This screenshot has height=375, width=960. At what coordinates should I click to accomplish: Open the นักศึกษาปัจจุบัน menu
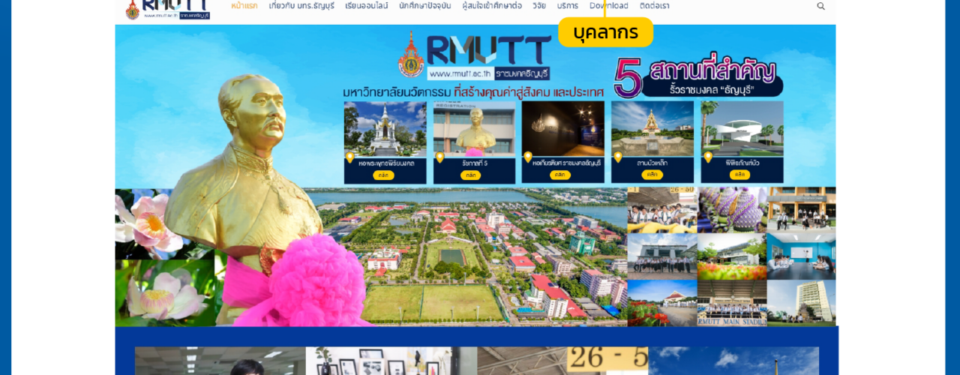pos(425,6)
